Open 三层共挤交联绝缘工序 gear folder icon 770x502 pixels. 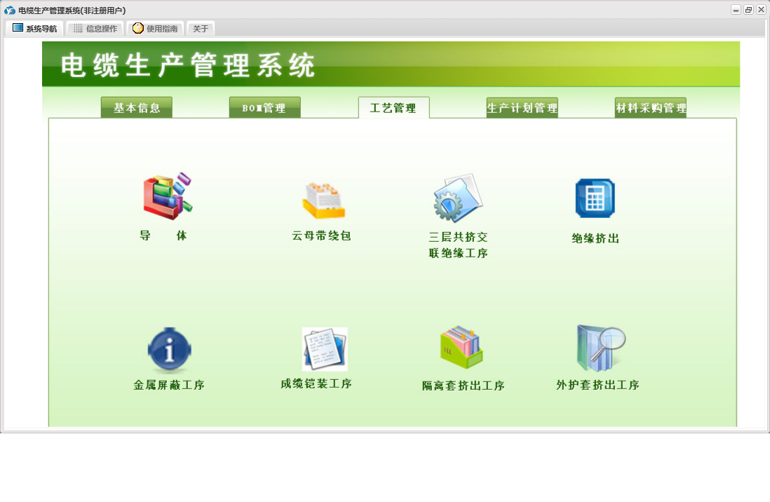pos(458,198)
